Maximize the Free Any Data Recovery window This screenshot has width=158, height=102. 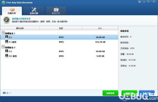pyautogui.click(x=149, y=2)
